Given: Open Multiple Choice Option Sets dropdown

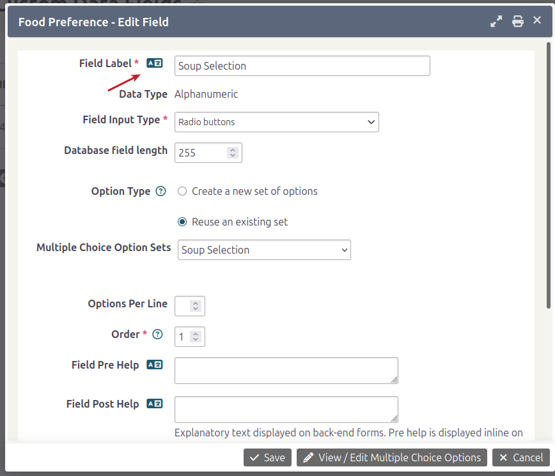Looking at the screenshot, I should 263,250.
